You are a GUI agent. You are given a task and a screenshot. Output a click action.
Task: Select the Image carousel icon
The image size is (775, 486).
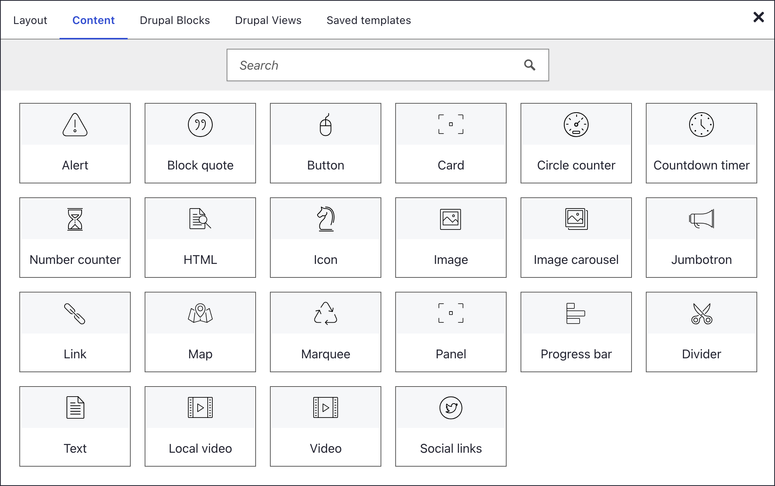click(576, 219)
